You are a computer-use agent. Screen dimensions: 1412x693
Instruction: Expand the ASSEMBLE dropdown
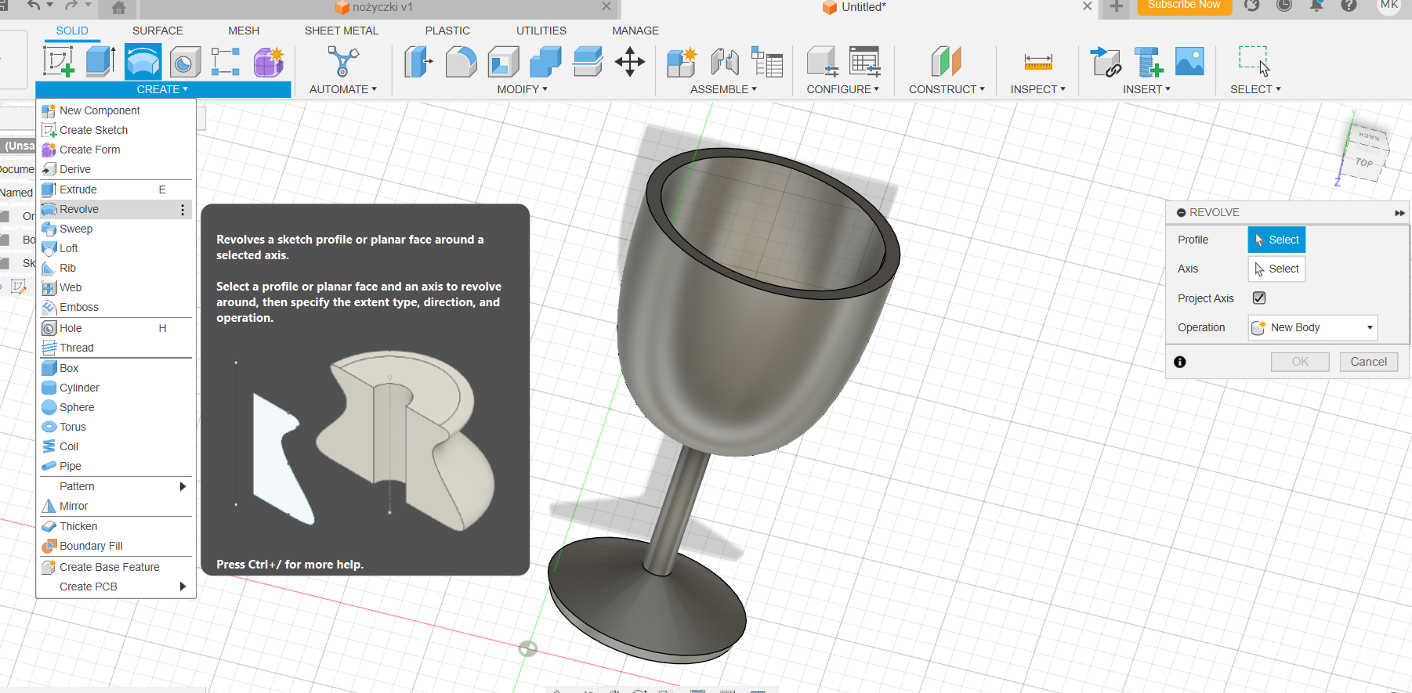click(x=723, y=89)
